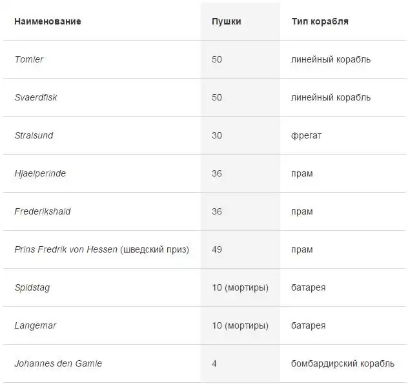Viewport: 408px width, 384px height.
Task: Select the Spidstag ship name
Action: tap(32, 287)
